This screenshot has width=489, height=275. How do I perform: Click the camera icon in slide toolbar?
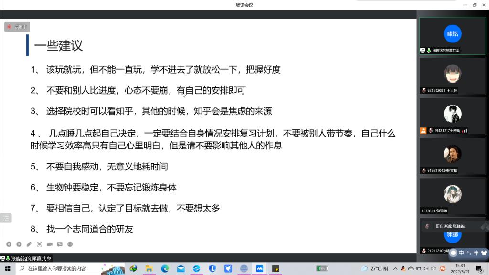click(50, 244)
